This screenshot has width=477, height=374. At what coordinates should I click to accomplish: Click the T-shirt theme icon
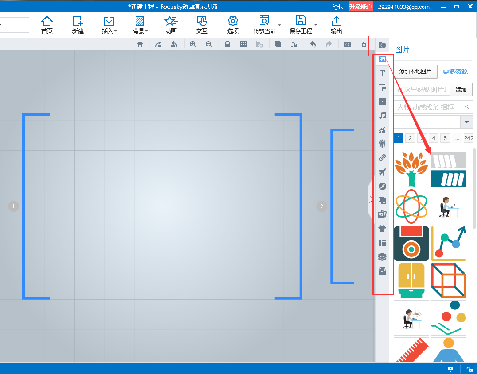[x=382, y=229]
